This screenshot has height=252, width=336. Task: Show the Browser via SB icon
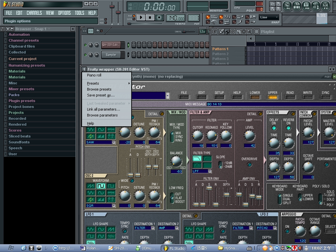316,6
